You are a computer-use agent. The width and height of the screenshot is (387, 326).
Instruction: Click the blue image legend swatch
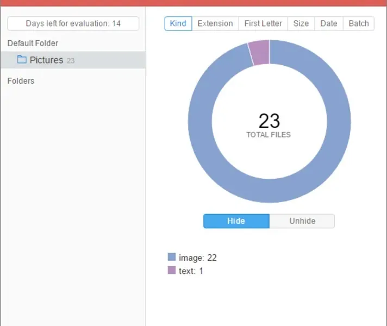pos(172,257)
